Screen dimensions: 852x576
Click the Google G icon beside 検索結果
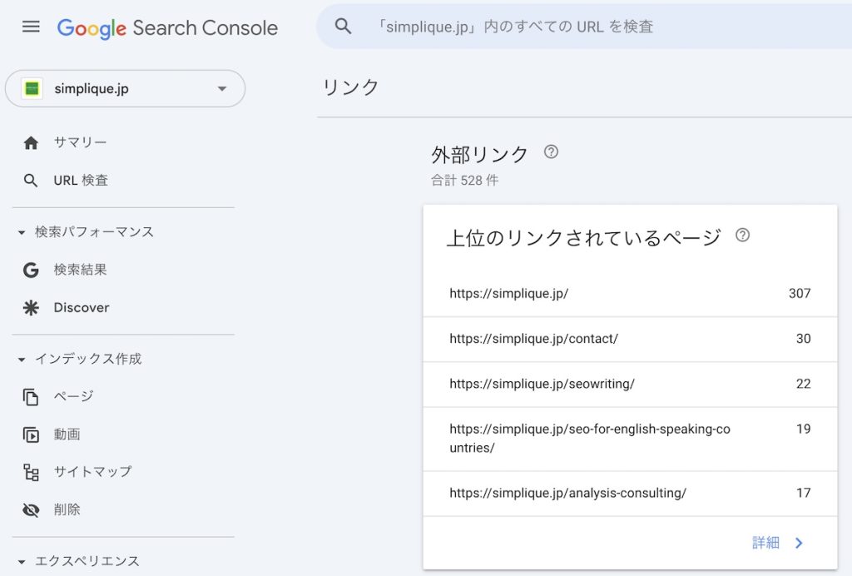pos(31,270)
